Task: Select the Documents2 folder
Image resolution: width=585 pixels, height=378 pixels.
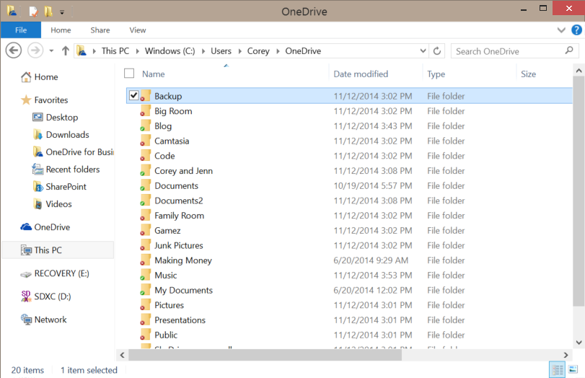Action: pyautogui.click(x=179, y=201)
